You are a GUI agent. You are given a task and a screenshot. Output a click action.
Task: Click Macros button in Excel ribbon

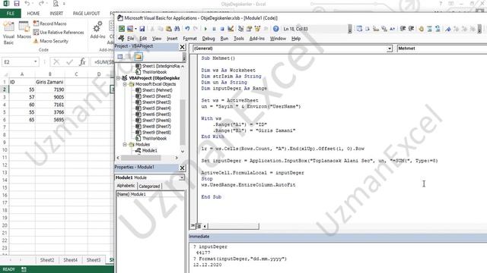(24, 30)
